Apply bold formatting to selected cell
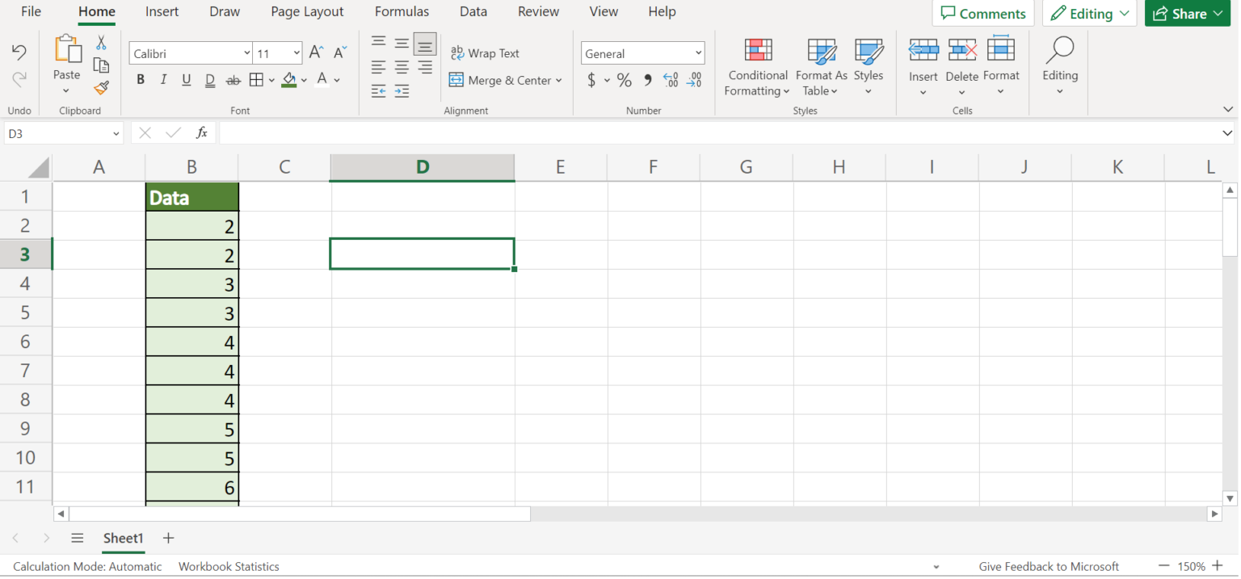 coord(140,79)
